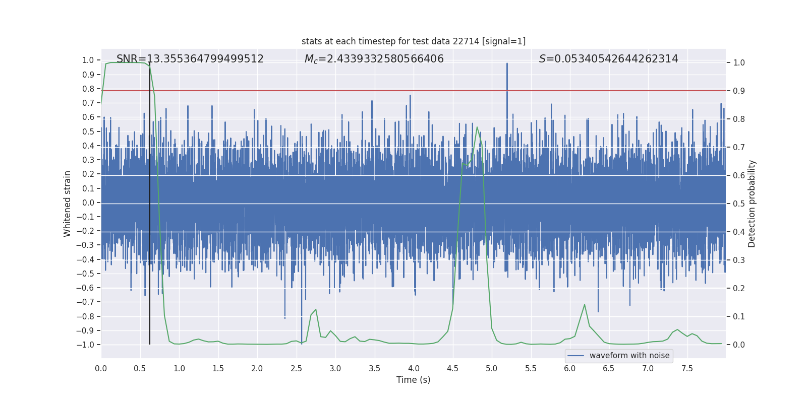
Task: Click the 7.5 tick label on time axis
Action: (x=687, y=368)
